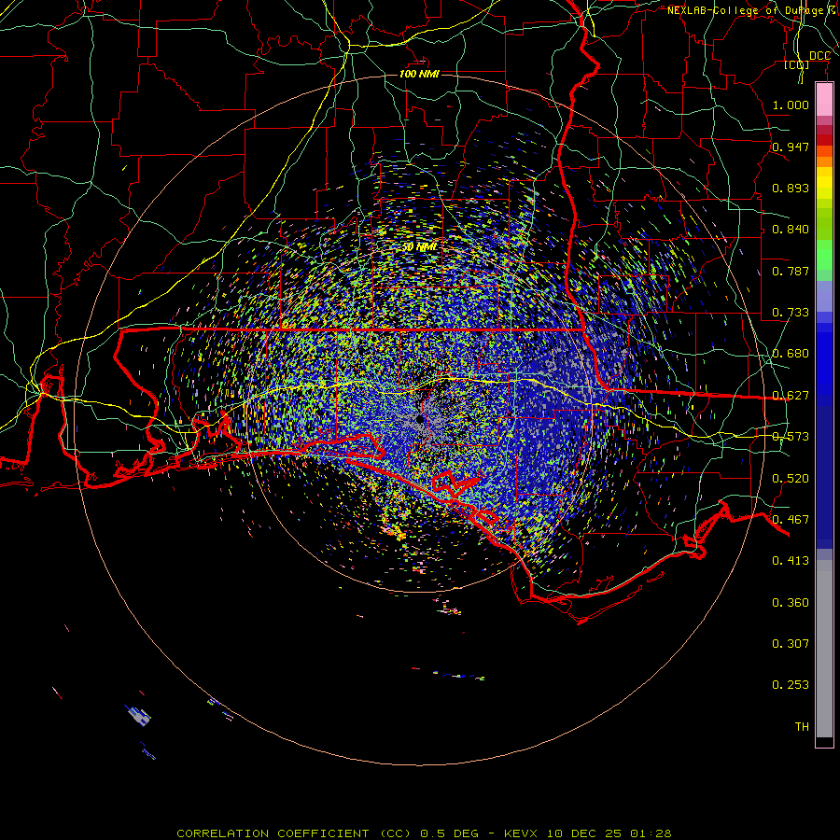
Task: Select the 0.680 legend value
Action: (791, 354)
